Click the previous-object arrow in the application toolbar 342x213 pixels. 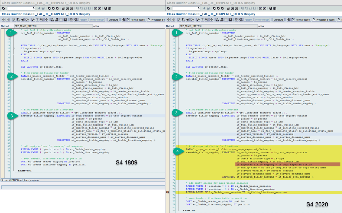[3, 20]
